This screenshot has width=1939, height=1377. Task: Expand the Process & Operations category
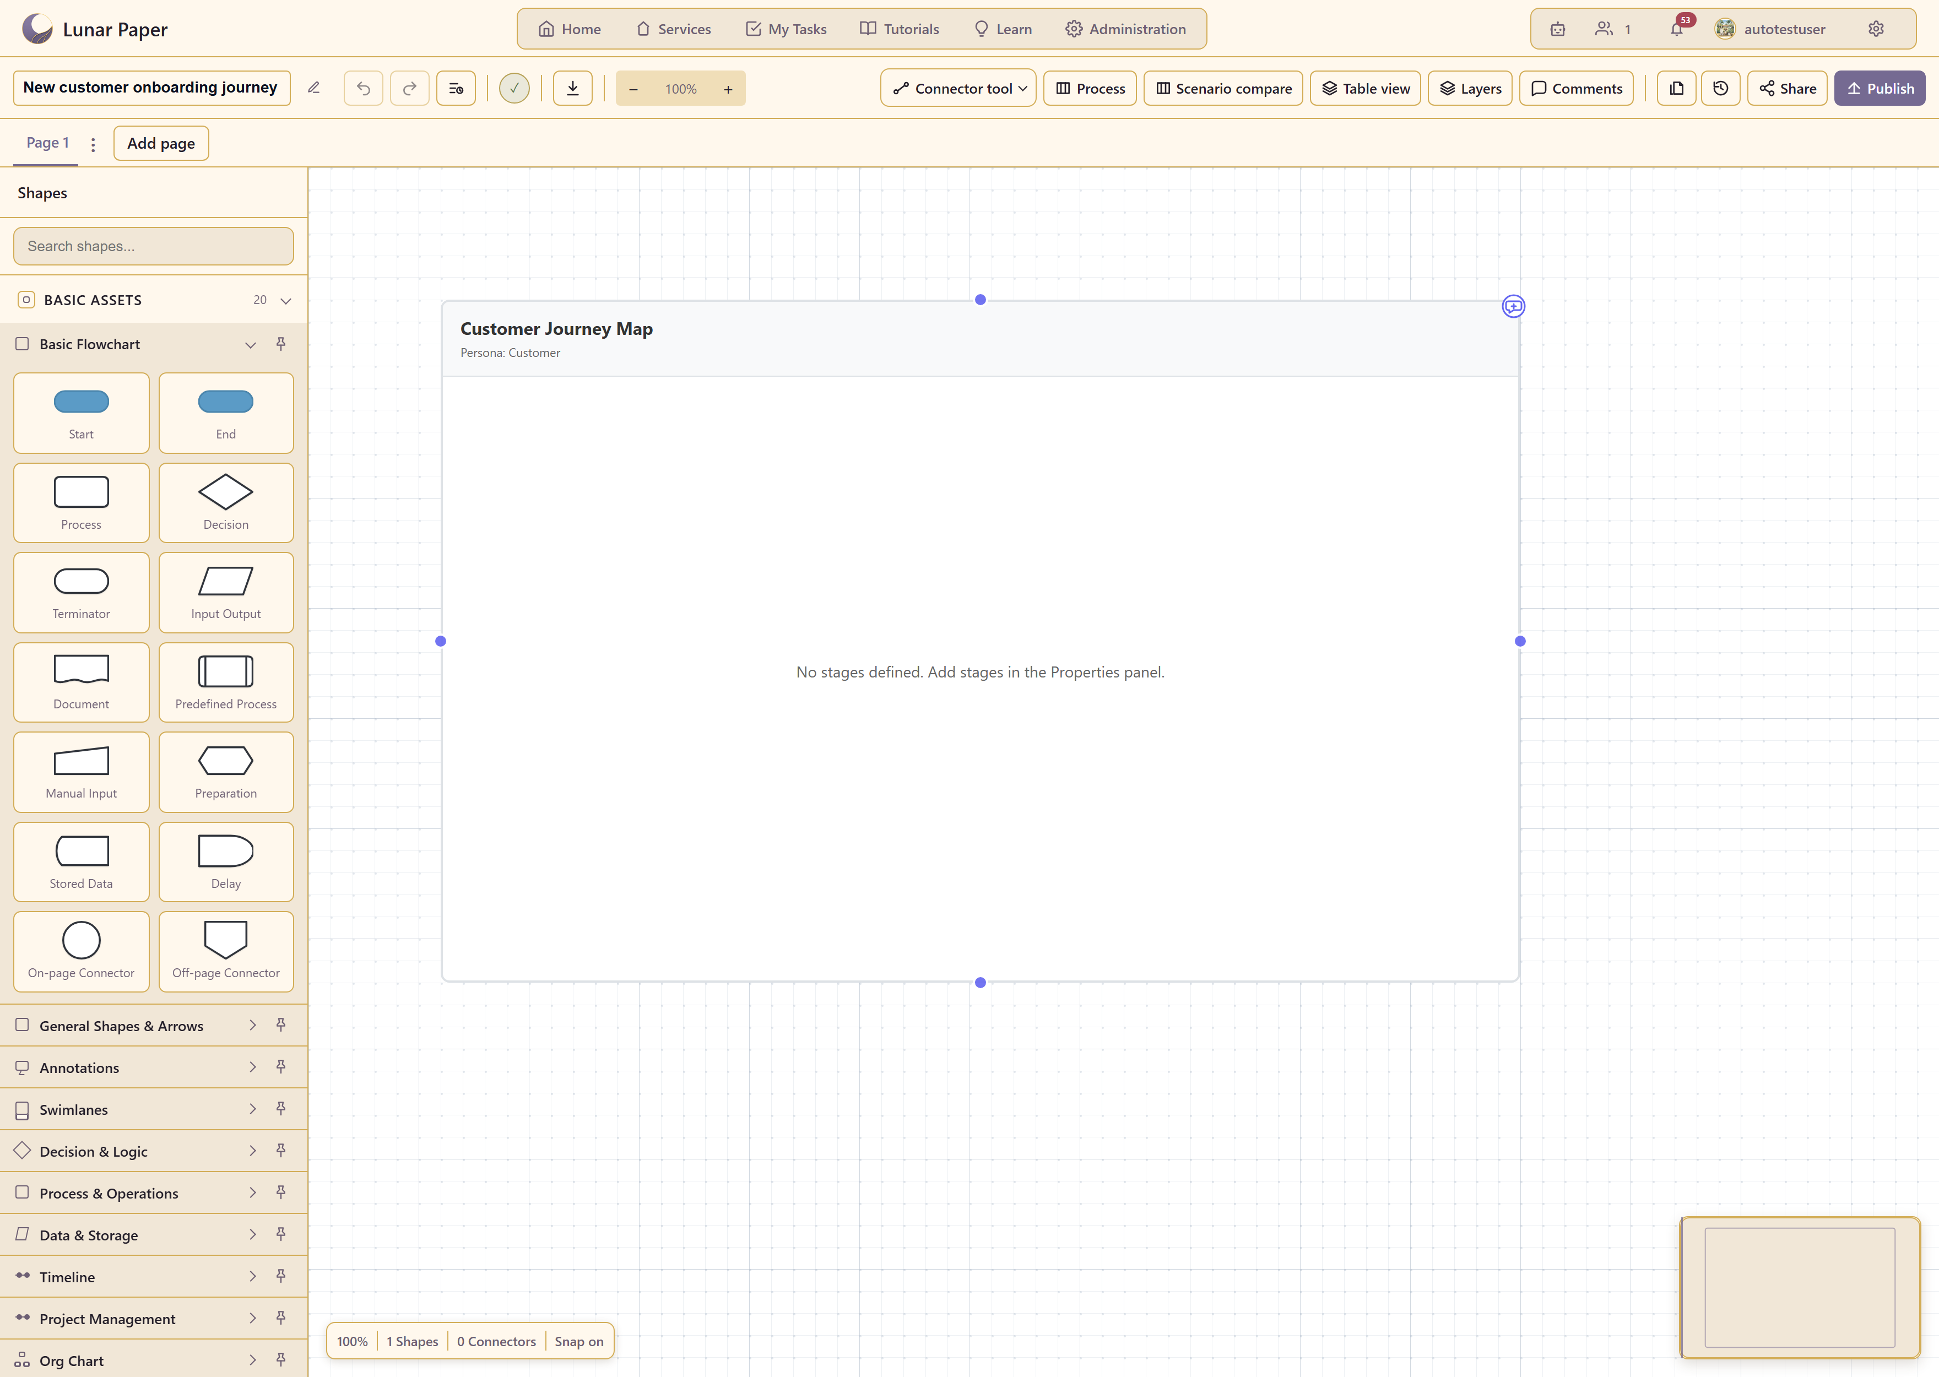point(252,1192)
